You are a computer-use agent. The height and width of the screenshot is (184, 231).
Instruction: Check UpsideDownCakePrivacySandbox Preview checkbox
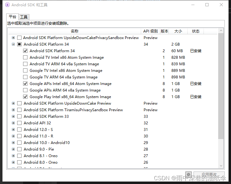(x=19, y=38)
